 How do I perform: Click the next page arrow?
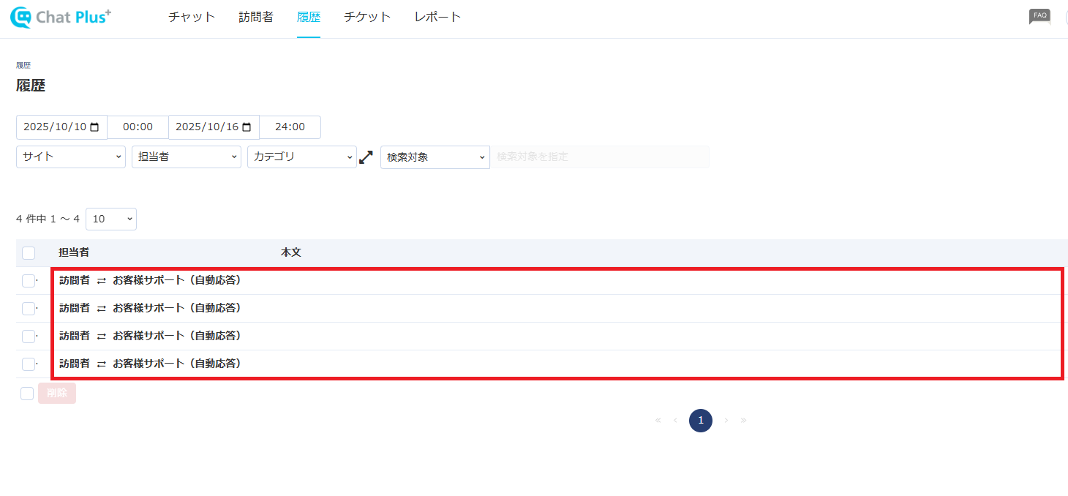726,421
